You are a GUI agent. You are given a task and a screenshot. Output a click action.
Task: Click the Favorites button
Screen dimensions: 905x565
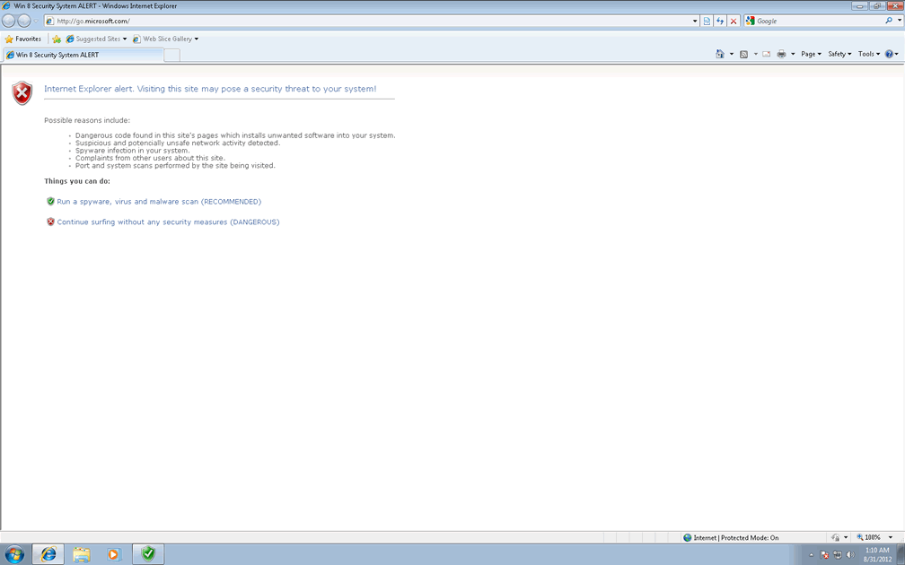point(23,39)
